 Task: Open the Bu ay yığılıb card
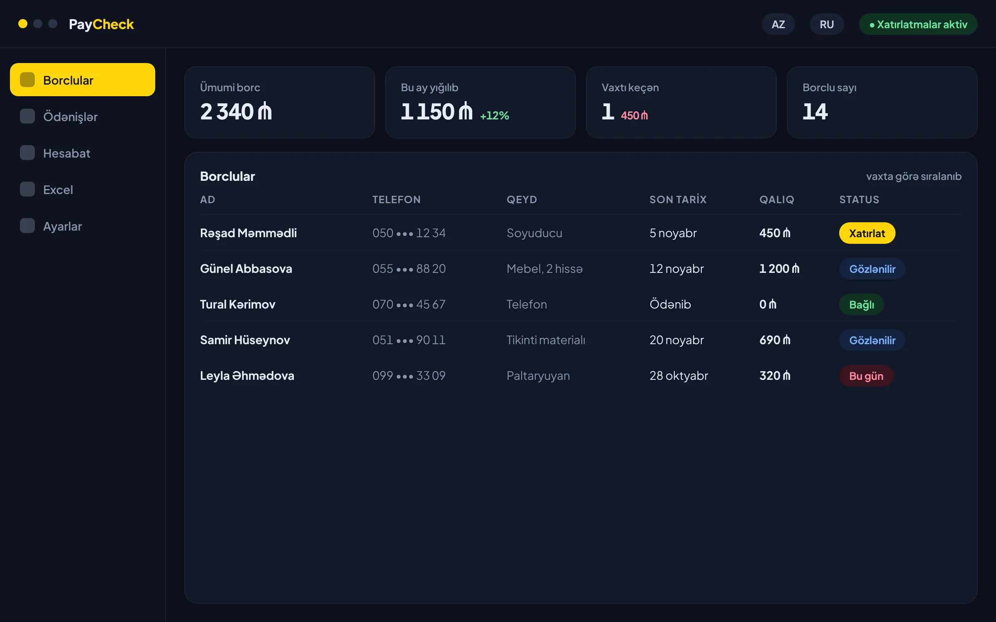click(x=481, y=102)
